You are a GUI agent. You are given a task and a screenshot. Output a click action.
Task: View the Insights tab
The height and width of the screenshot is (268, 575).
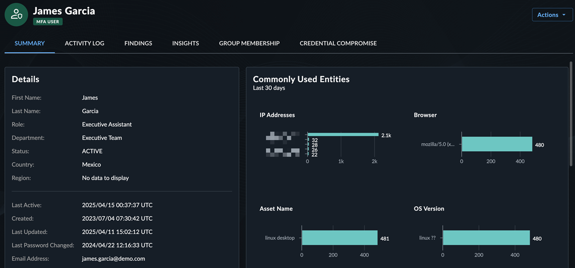(x=185, y=43)
